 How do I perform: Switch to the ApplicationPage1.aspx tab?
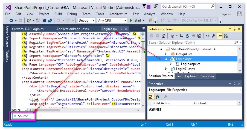72,29
